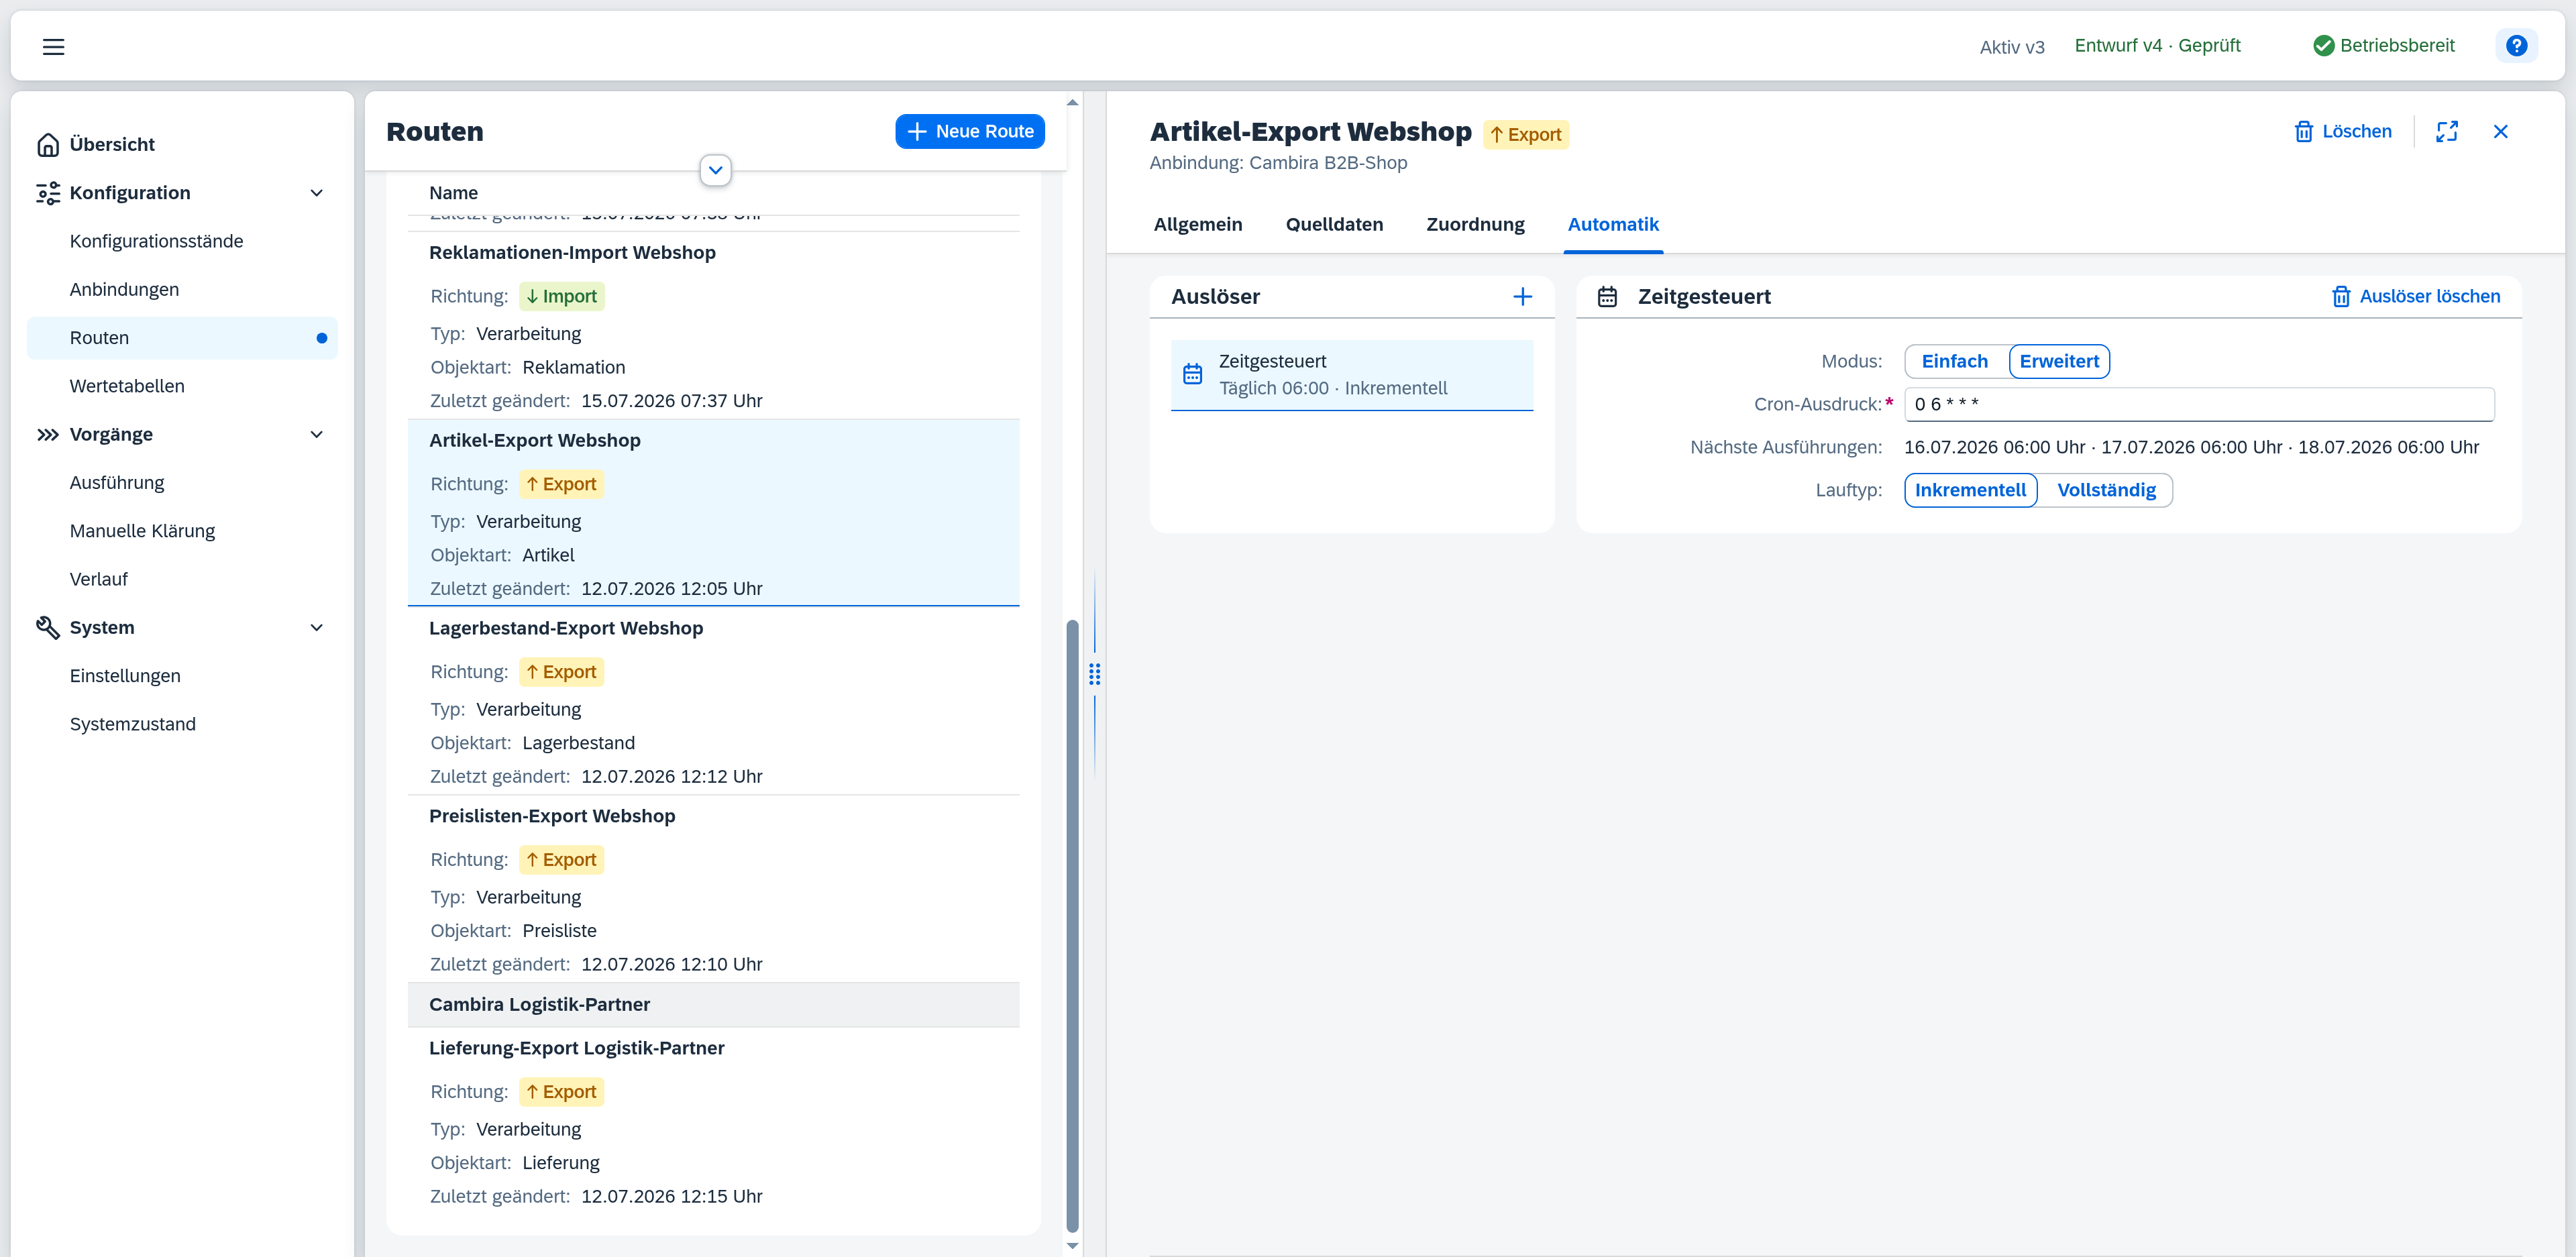
Task: Click Import badge of Reklamationen-Import Webshop
Action: (562, 297)
